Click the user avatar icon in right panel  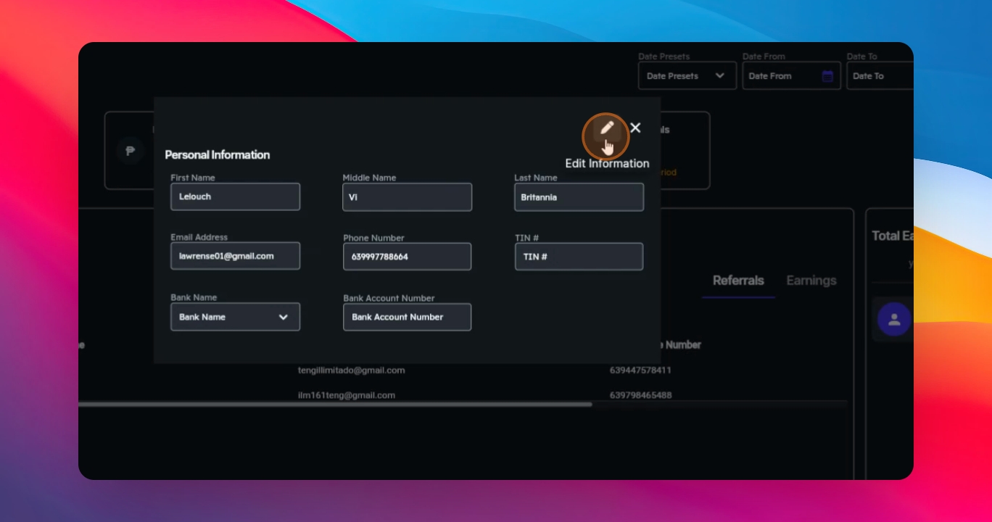894,319
